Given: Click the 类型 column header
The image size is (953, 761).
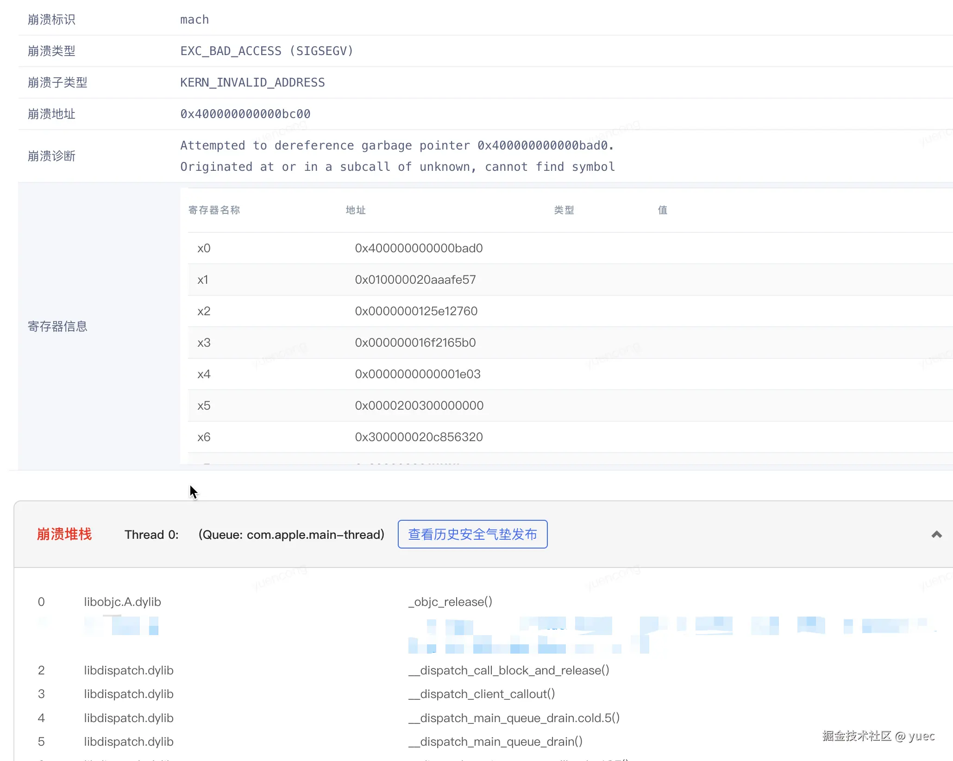Looking at the screenshot, I should (x=564, y=210).
